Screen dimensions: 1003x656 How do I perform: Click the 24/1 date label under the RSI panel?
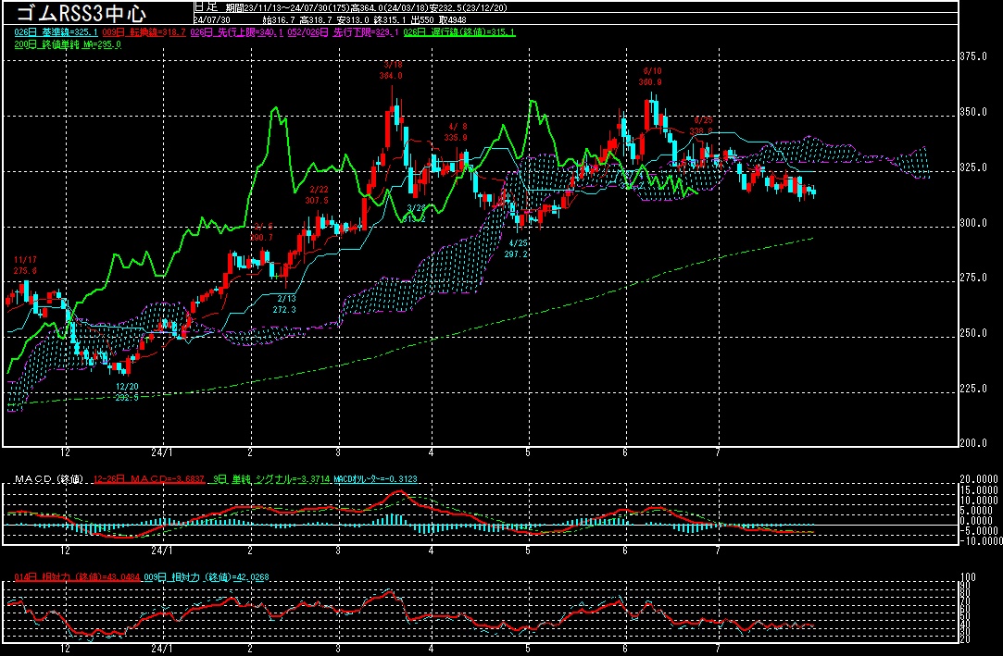(x=162, y=649)
